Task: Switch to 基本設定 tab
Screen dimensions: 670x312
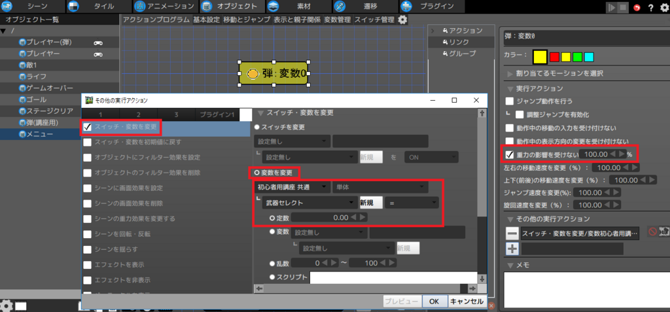Action: [x=206, y=20]
